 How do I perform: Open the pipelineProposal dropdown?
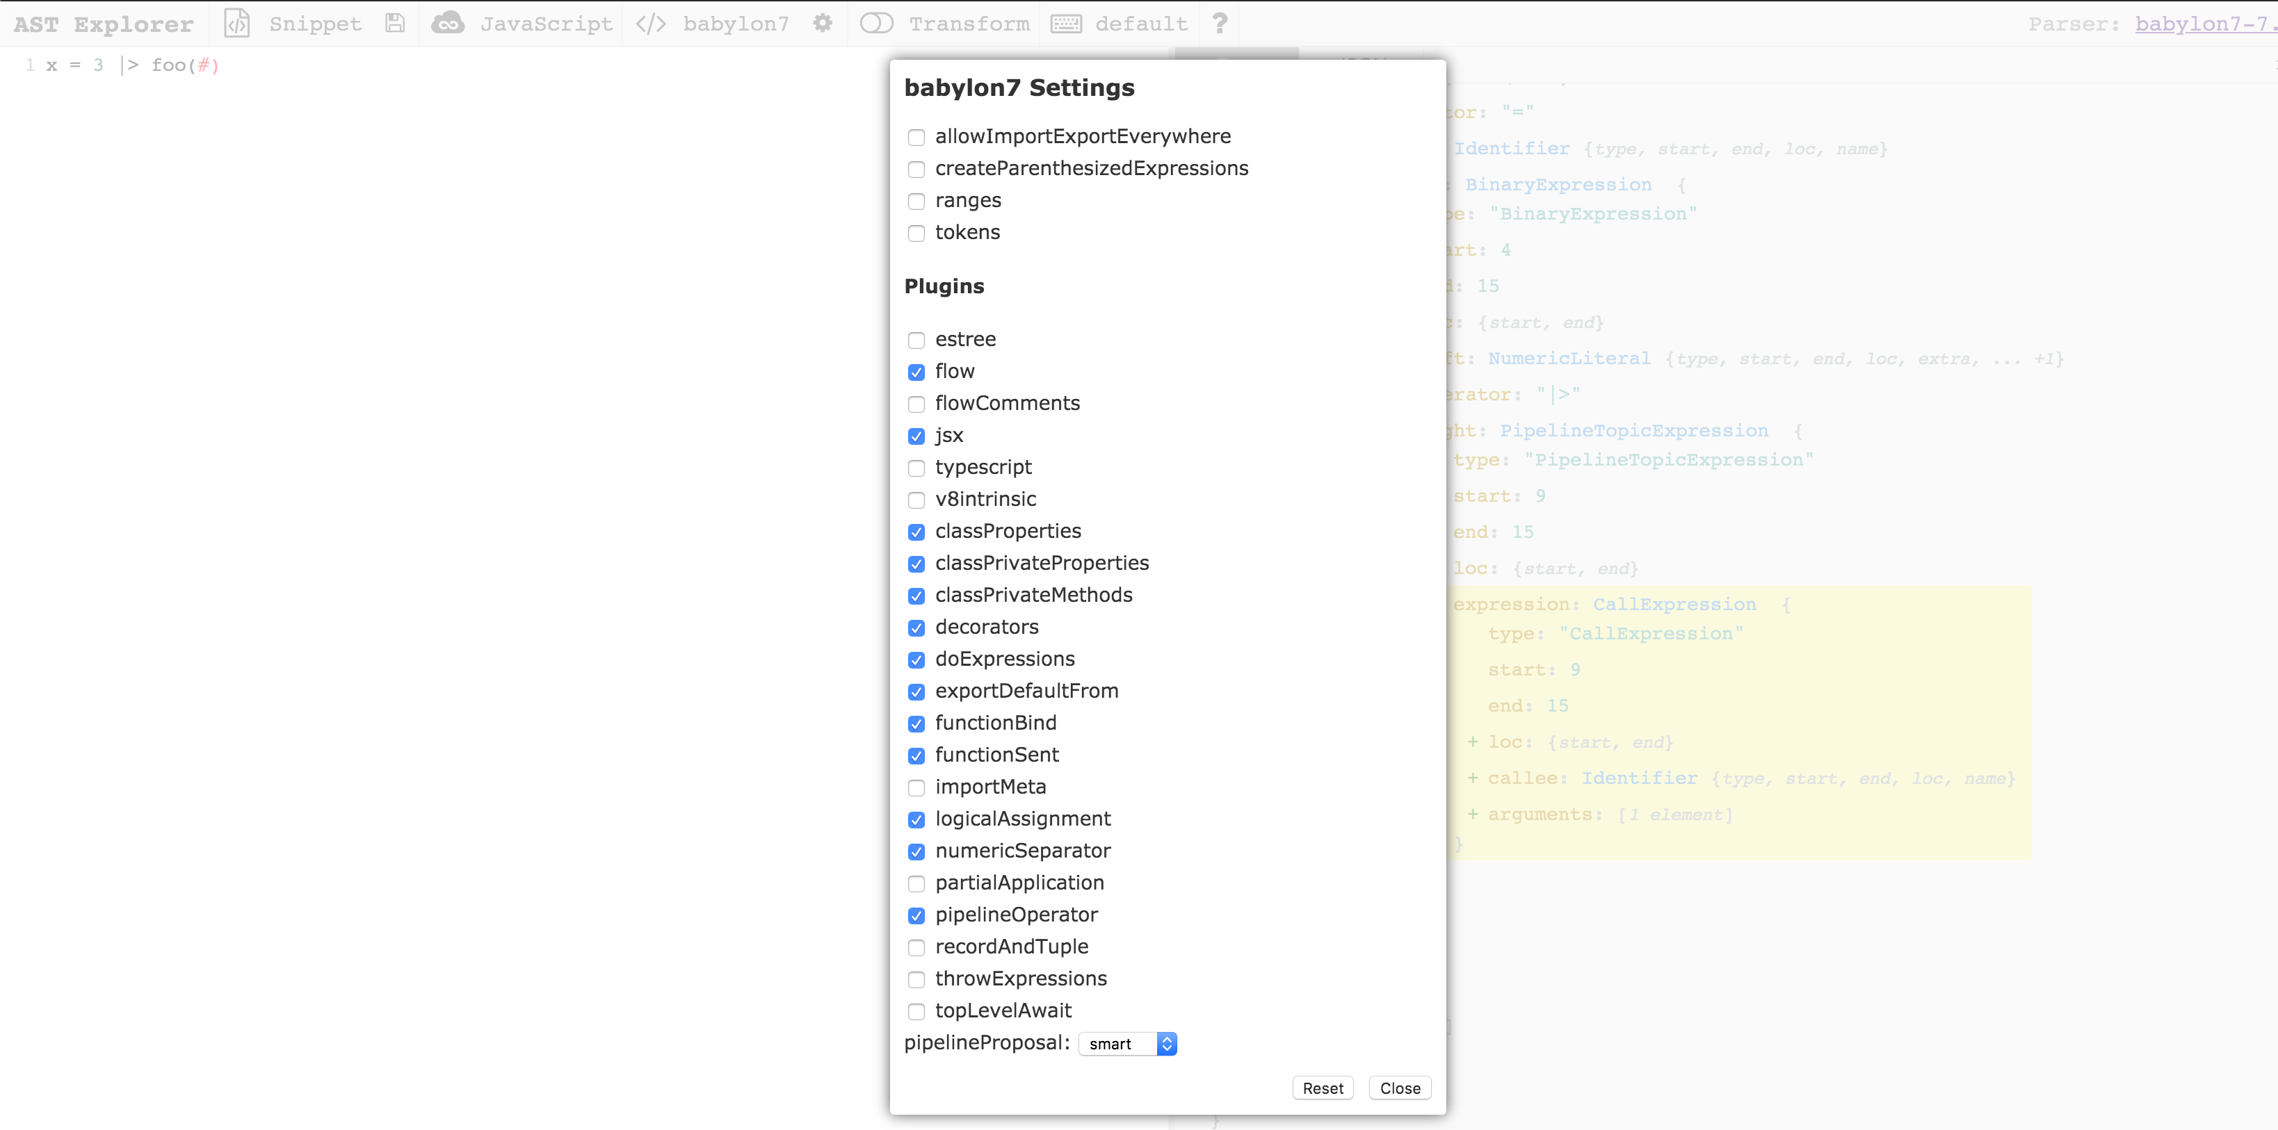coord(1127,1043)
